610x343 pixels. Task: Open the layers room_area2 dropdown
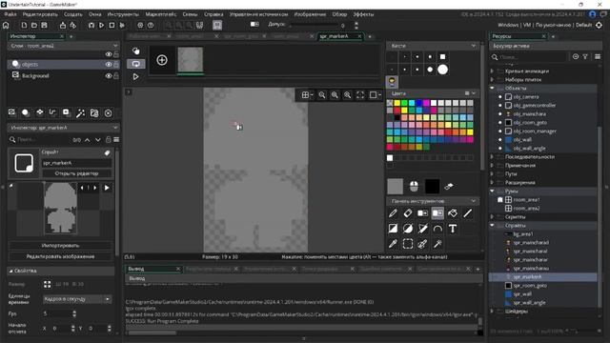[x=115, y=46]
